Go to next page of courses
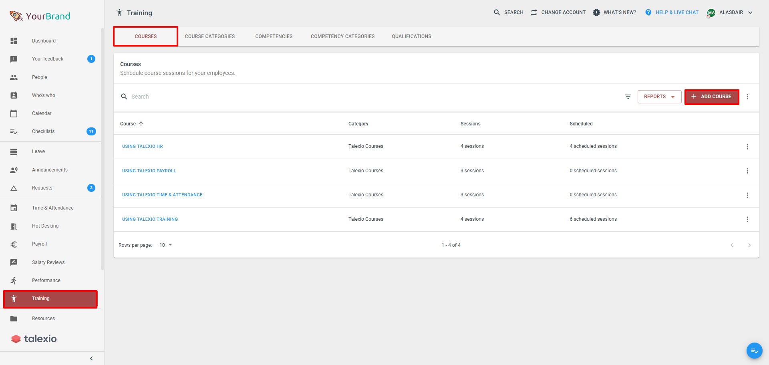 (x=749, y=245)
